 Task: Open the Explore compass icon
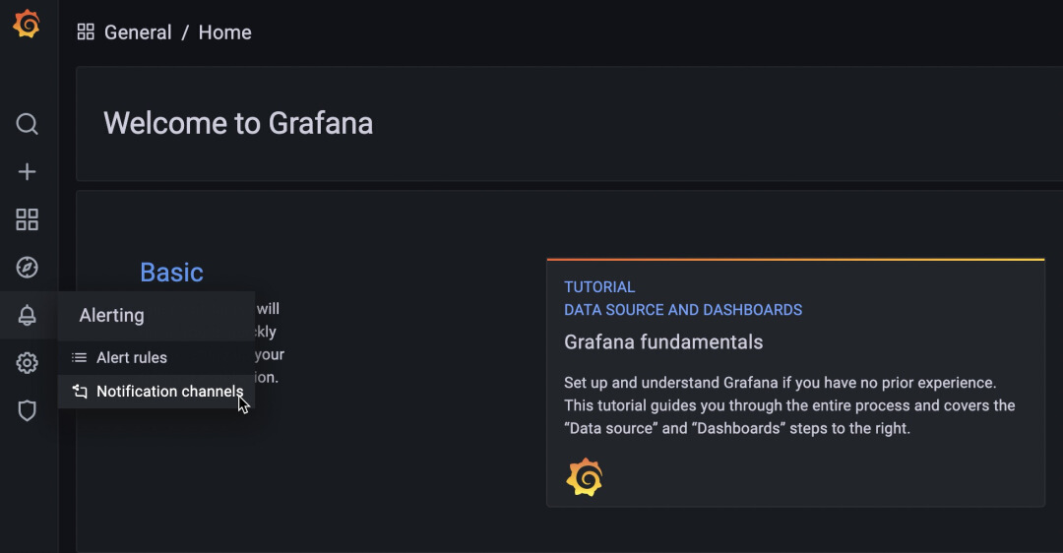(28, 267)
